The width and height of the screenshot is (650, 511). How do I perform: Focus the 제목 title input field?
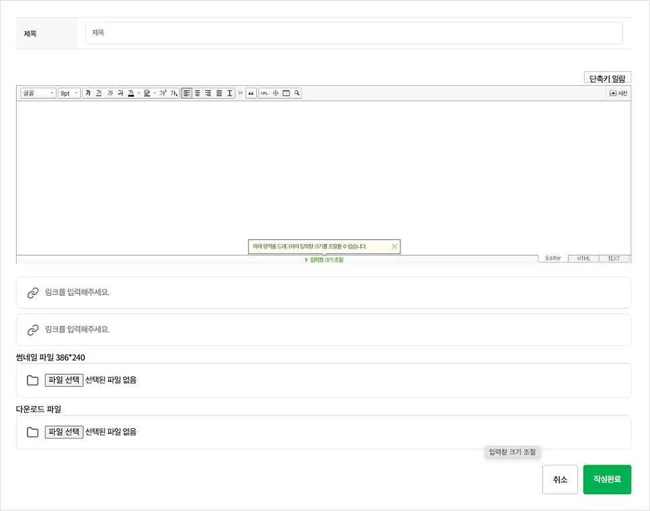click(354, 33)
